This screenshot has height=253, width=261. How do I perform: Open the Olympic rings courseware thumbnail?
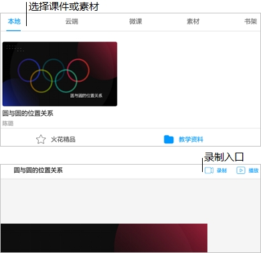point(60,74)
